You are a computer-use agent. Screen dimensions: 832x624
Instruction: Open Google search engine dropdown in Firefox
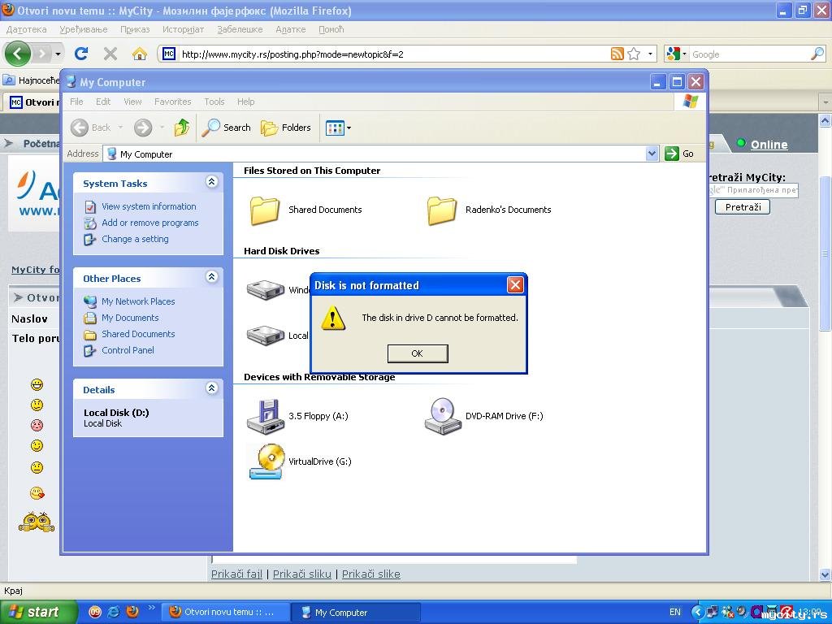[677, 54]
